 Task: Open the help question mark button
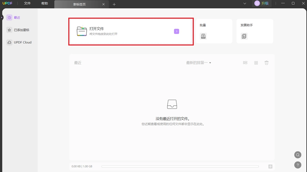pos(298,165)
